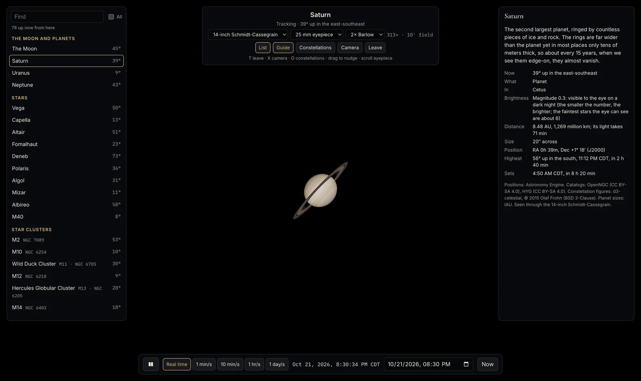Choose Wild Duck Cluster entry

[67, 264]
